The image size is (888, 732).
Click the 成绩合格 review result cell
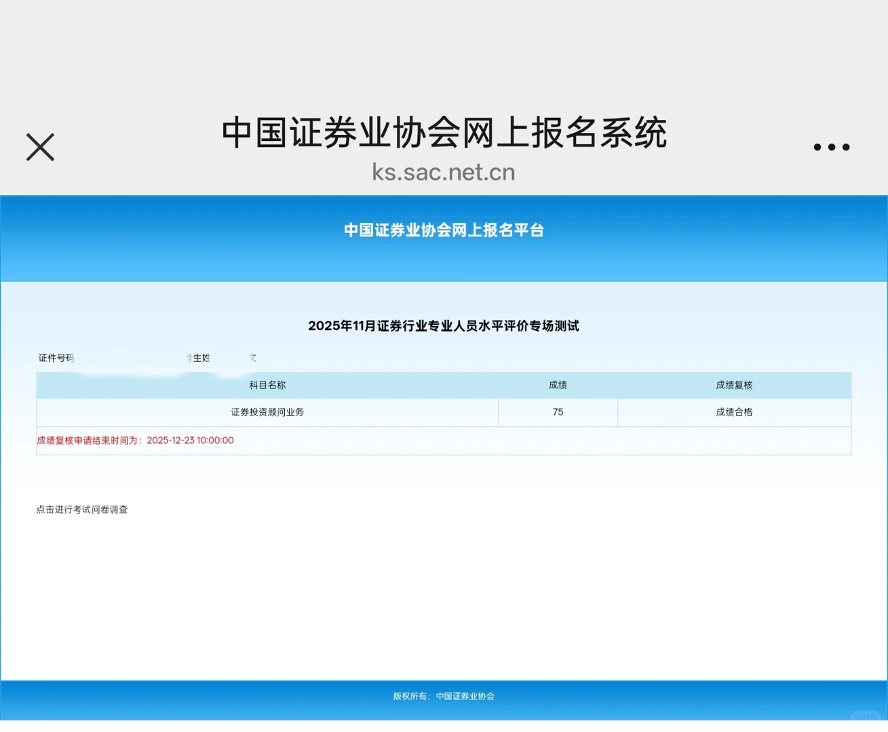[734, 412]
